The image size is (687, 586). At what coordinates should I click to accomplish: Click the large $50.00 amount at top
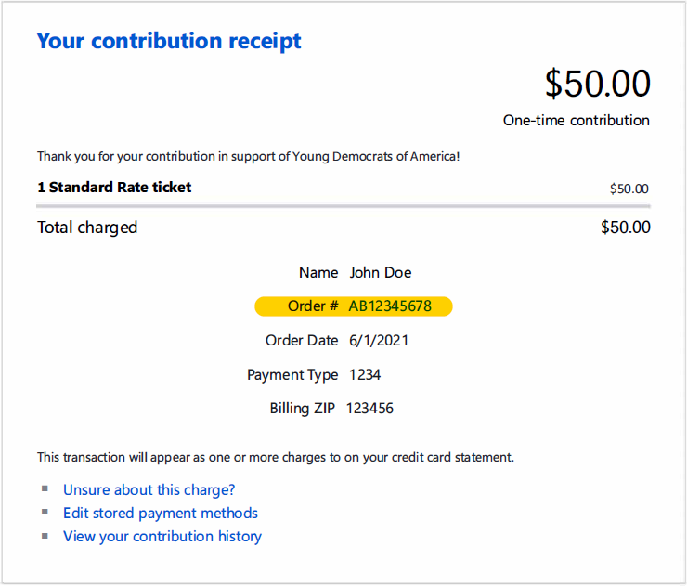pos(597,84)
